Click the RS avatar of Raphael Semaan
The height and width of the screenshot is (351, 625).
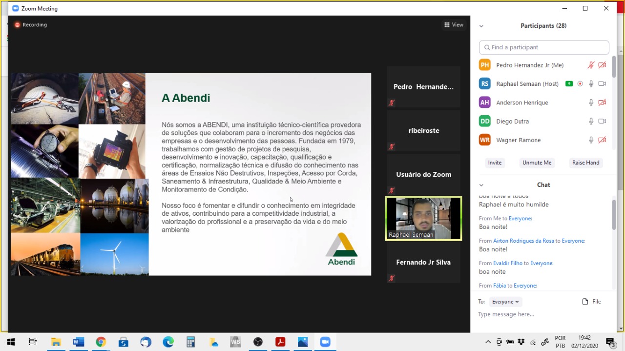pyautogui.click(x=484, y=84)
